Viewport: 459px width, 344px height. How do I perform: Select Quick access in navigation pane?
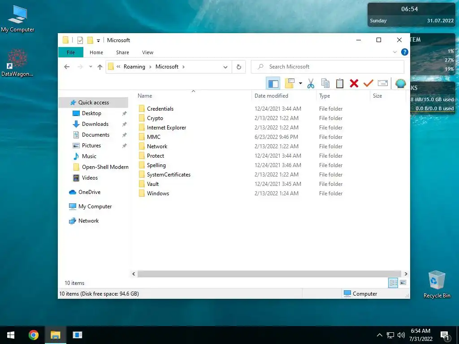tap(93, 103)
